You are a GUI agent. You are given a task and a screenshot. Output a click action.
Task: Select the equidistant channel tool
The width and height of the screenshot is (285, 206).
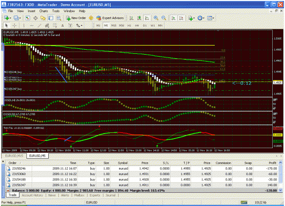47,26
